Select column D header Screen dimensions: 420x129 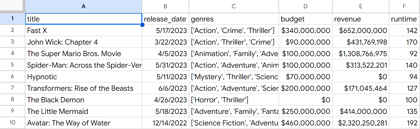(306, 6)
